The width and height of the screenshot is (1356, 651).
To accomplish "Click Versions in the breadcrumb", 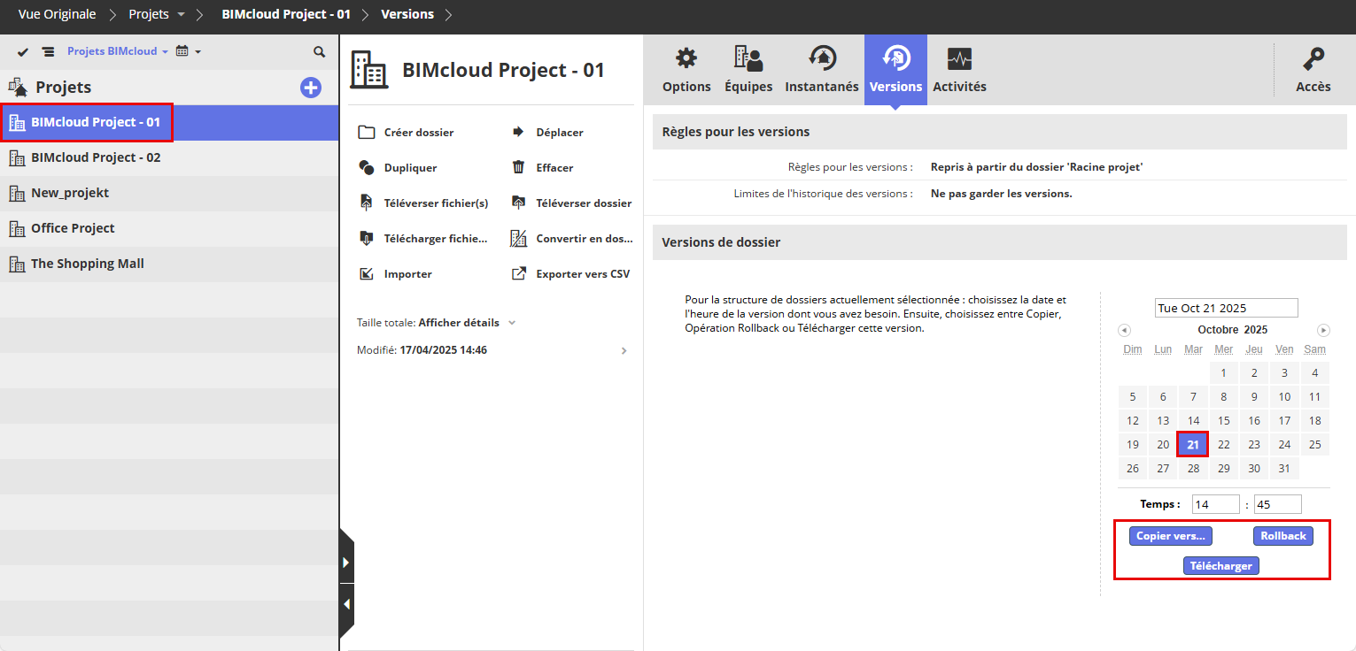I will coord(407,15).
